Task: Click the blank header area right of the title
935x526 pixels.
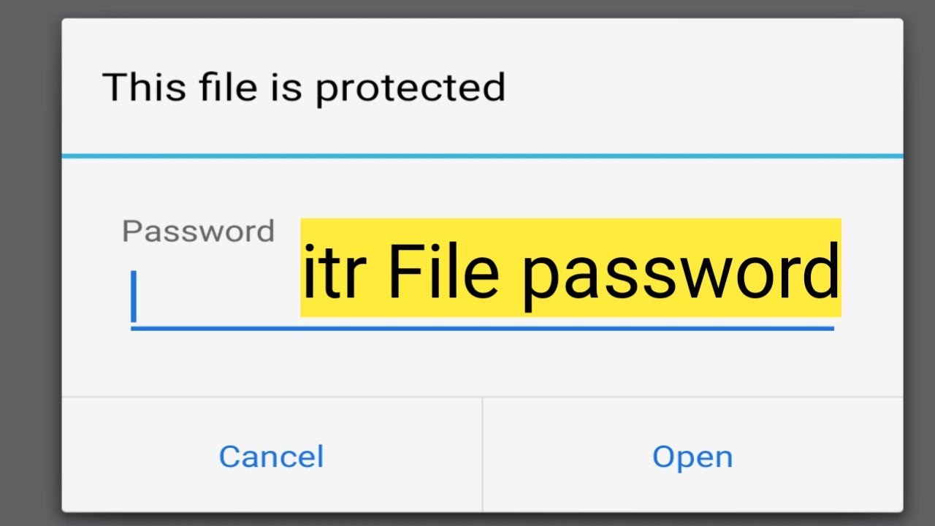Action: 701,88
